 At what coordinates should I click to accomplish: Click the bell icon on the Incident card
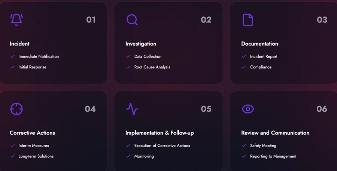click(x=16, y=19)
